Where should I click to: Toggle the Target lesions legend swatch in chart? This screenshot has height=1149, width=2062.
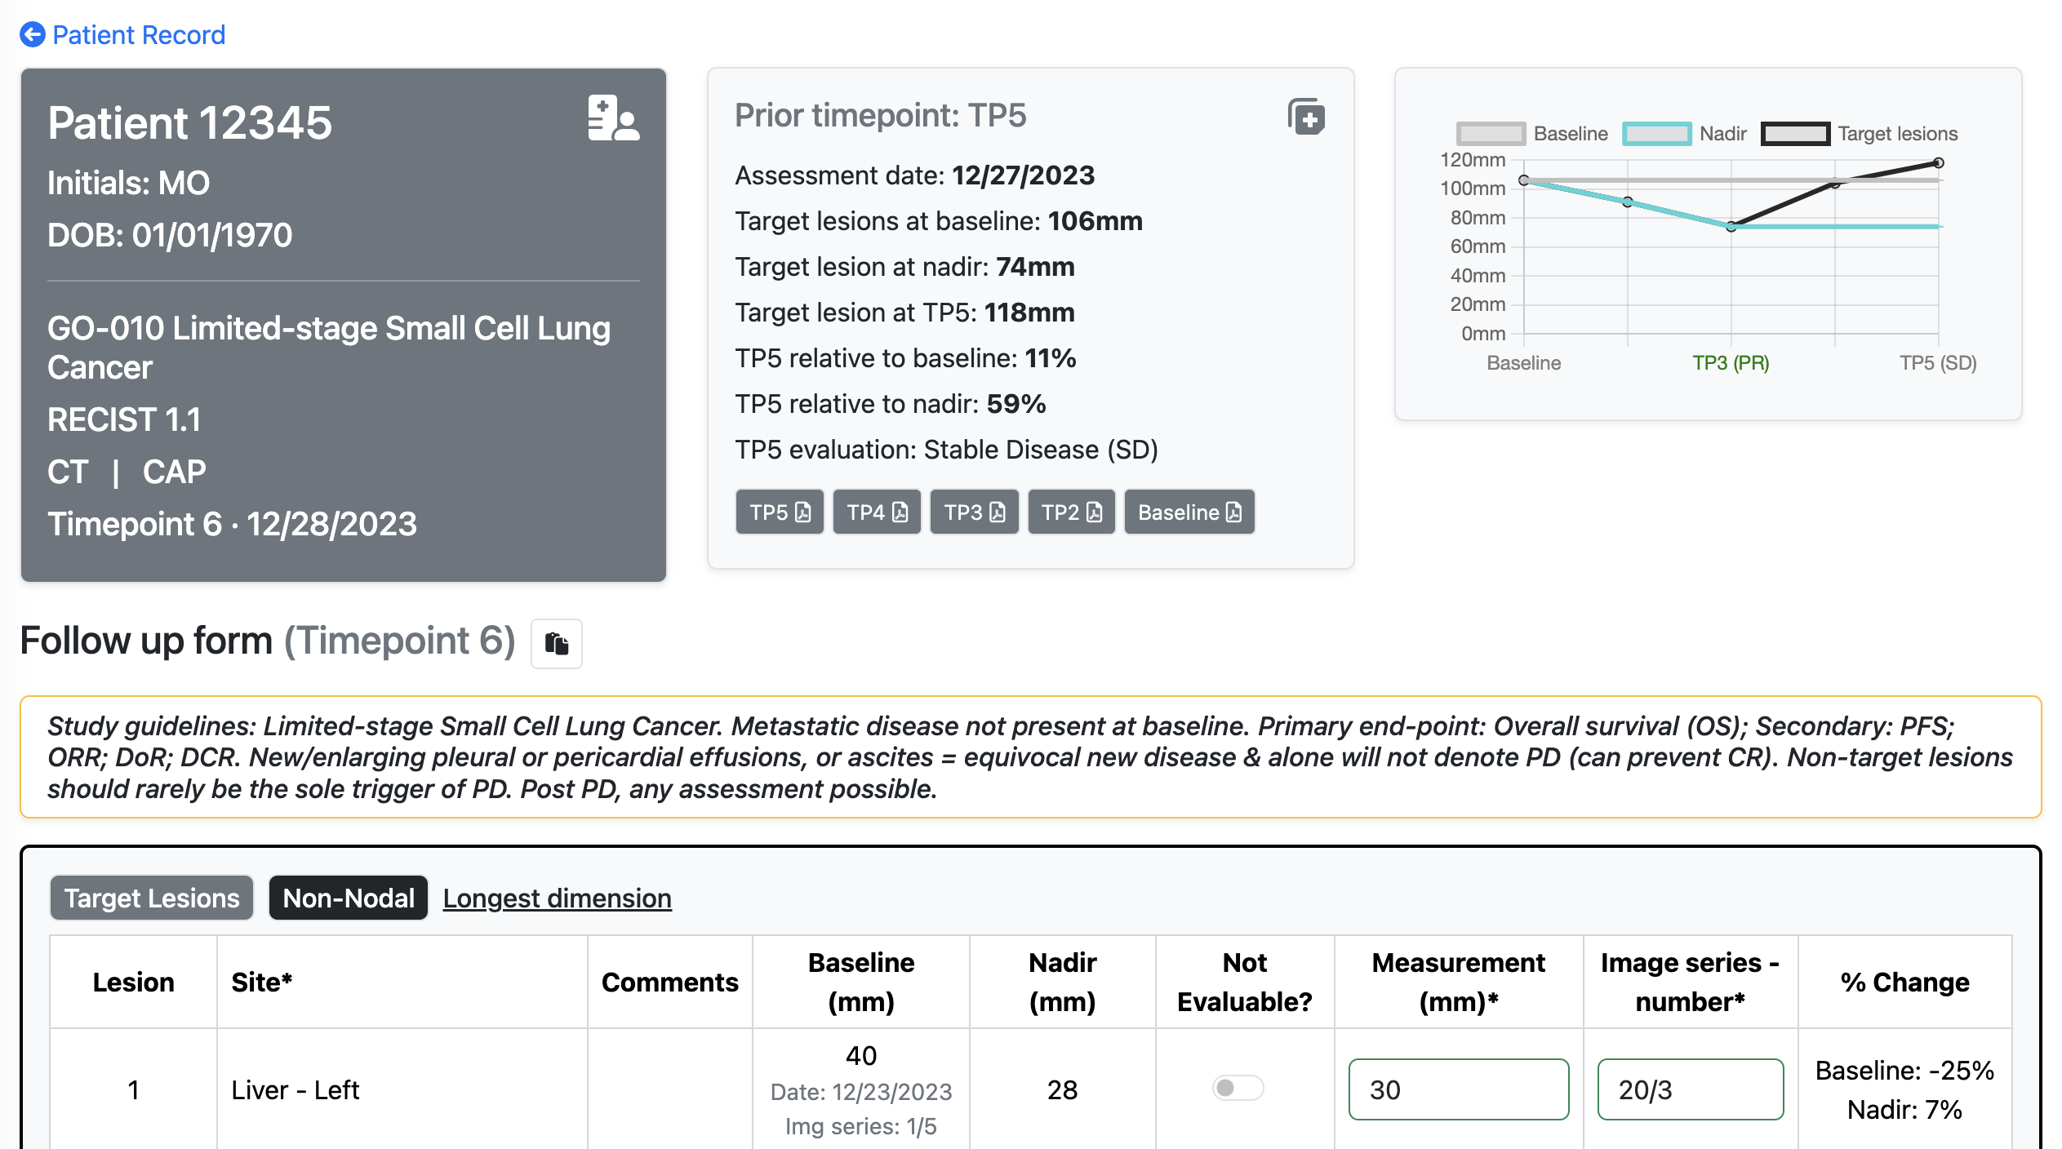pos(1795,134)
